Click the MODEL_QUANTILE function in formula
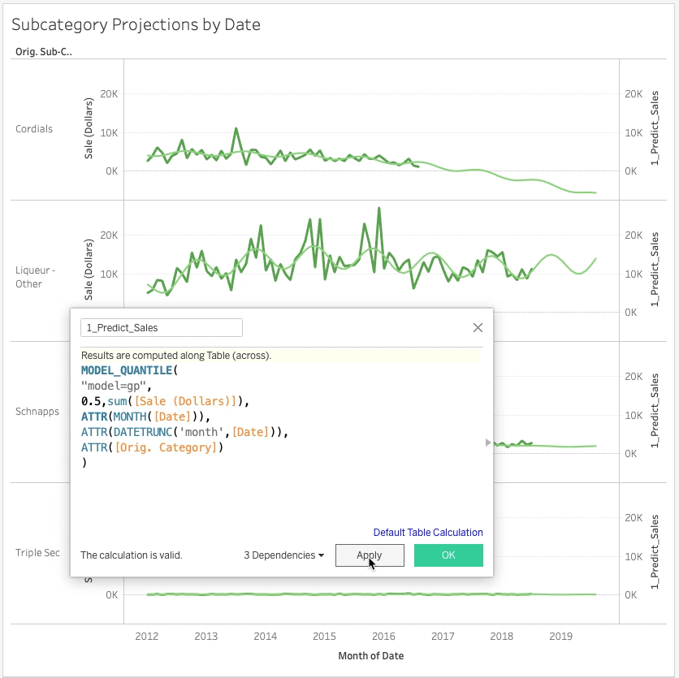679x678 pixels. pyautogui.click(x=126, y=370)
